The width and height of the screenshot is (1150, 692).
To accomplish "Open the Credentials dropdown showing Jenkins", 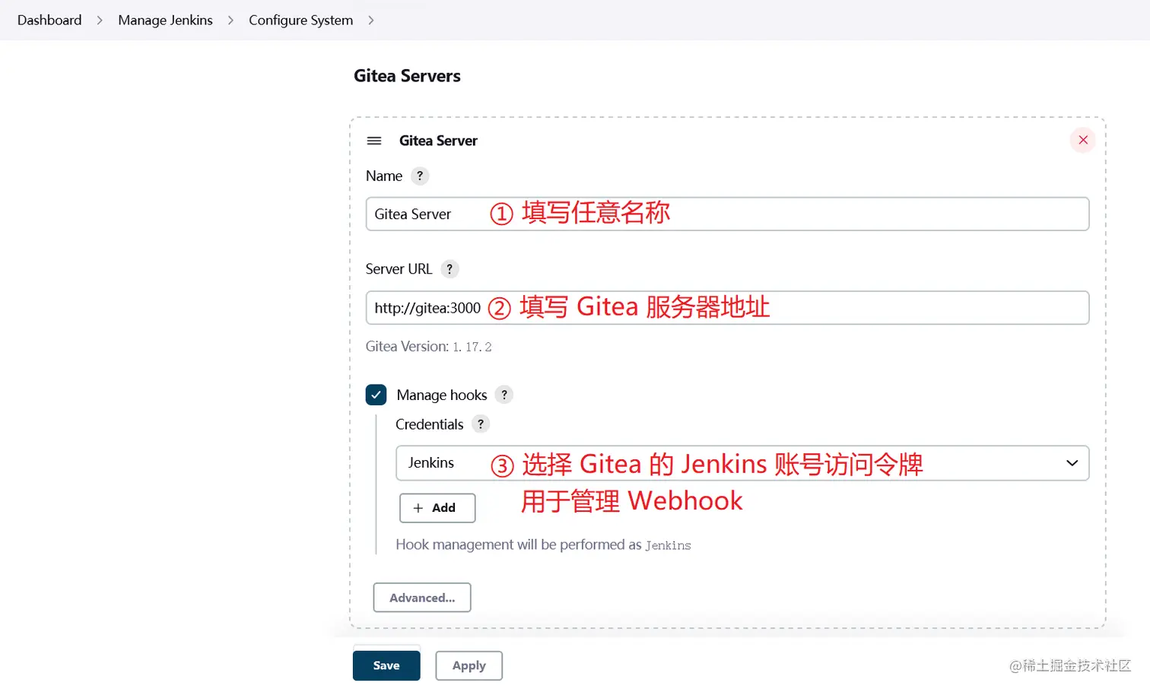I will pyautogui.click(x=742, y=463).
